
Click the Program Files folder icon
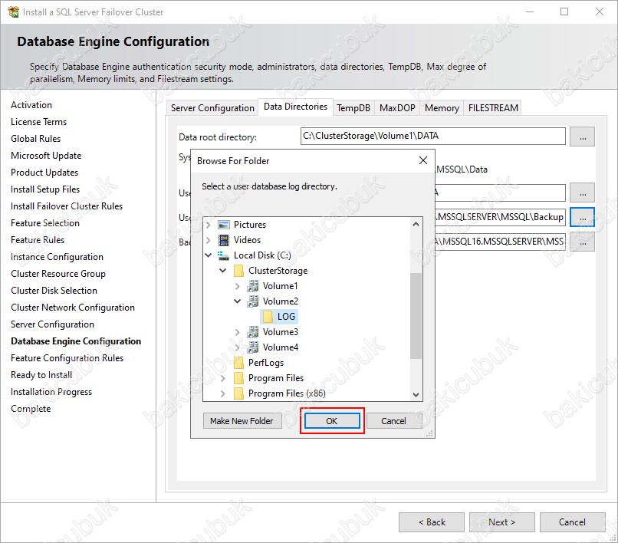coord(238,378)
